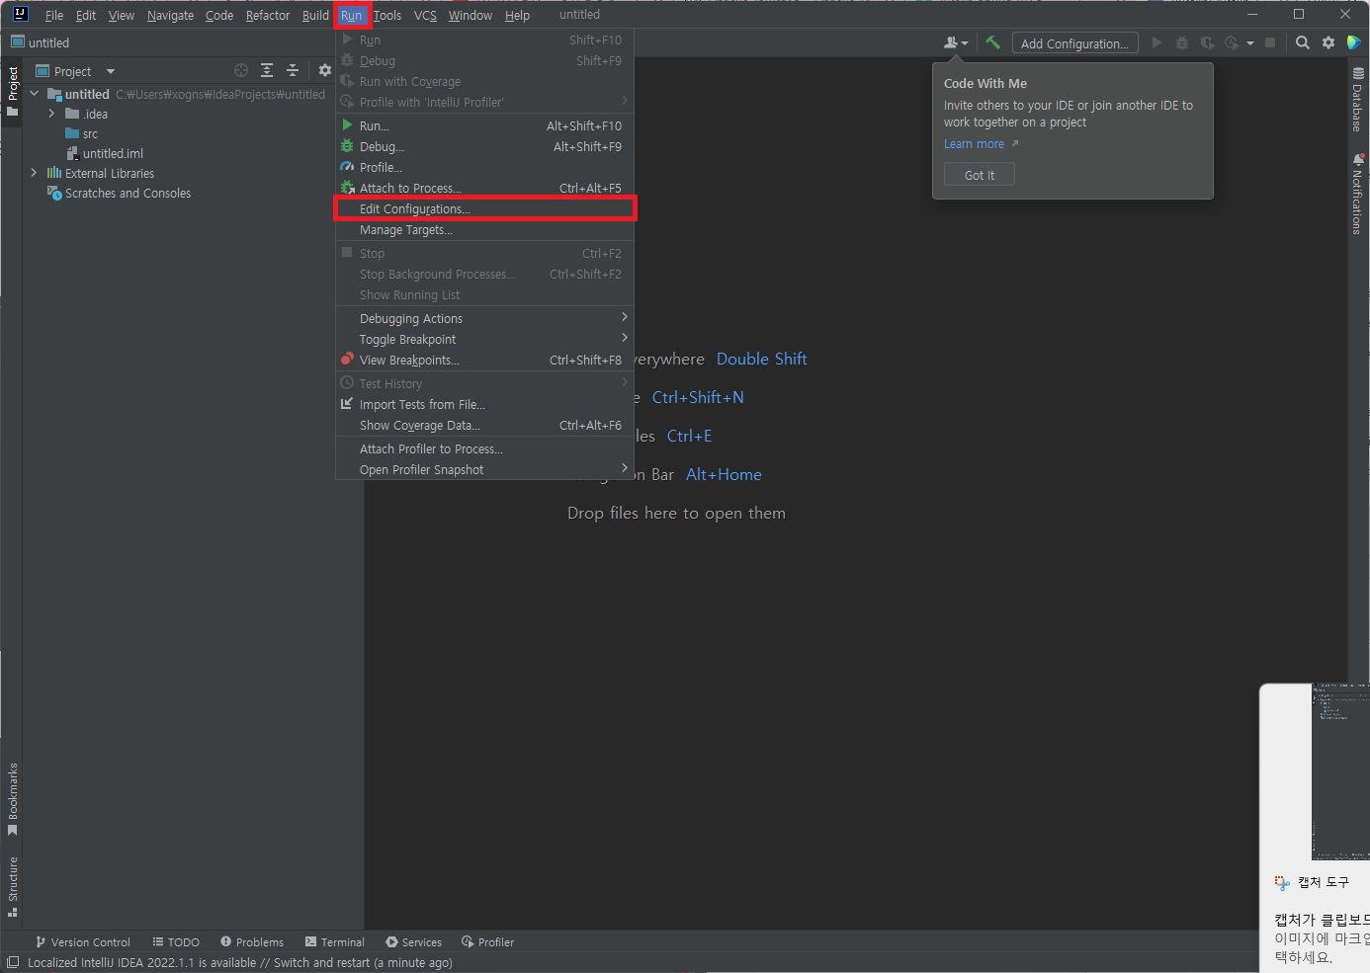Open the Database tool window
Screen dimensions: 1370x973
point(1357,100)
